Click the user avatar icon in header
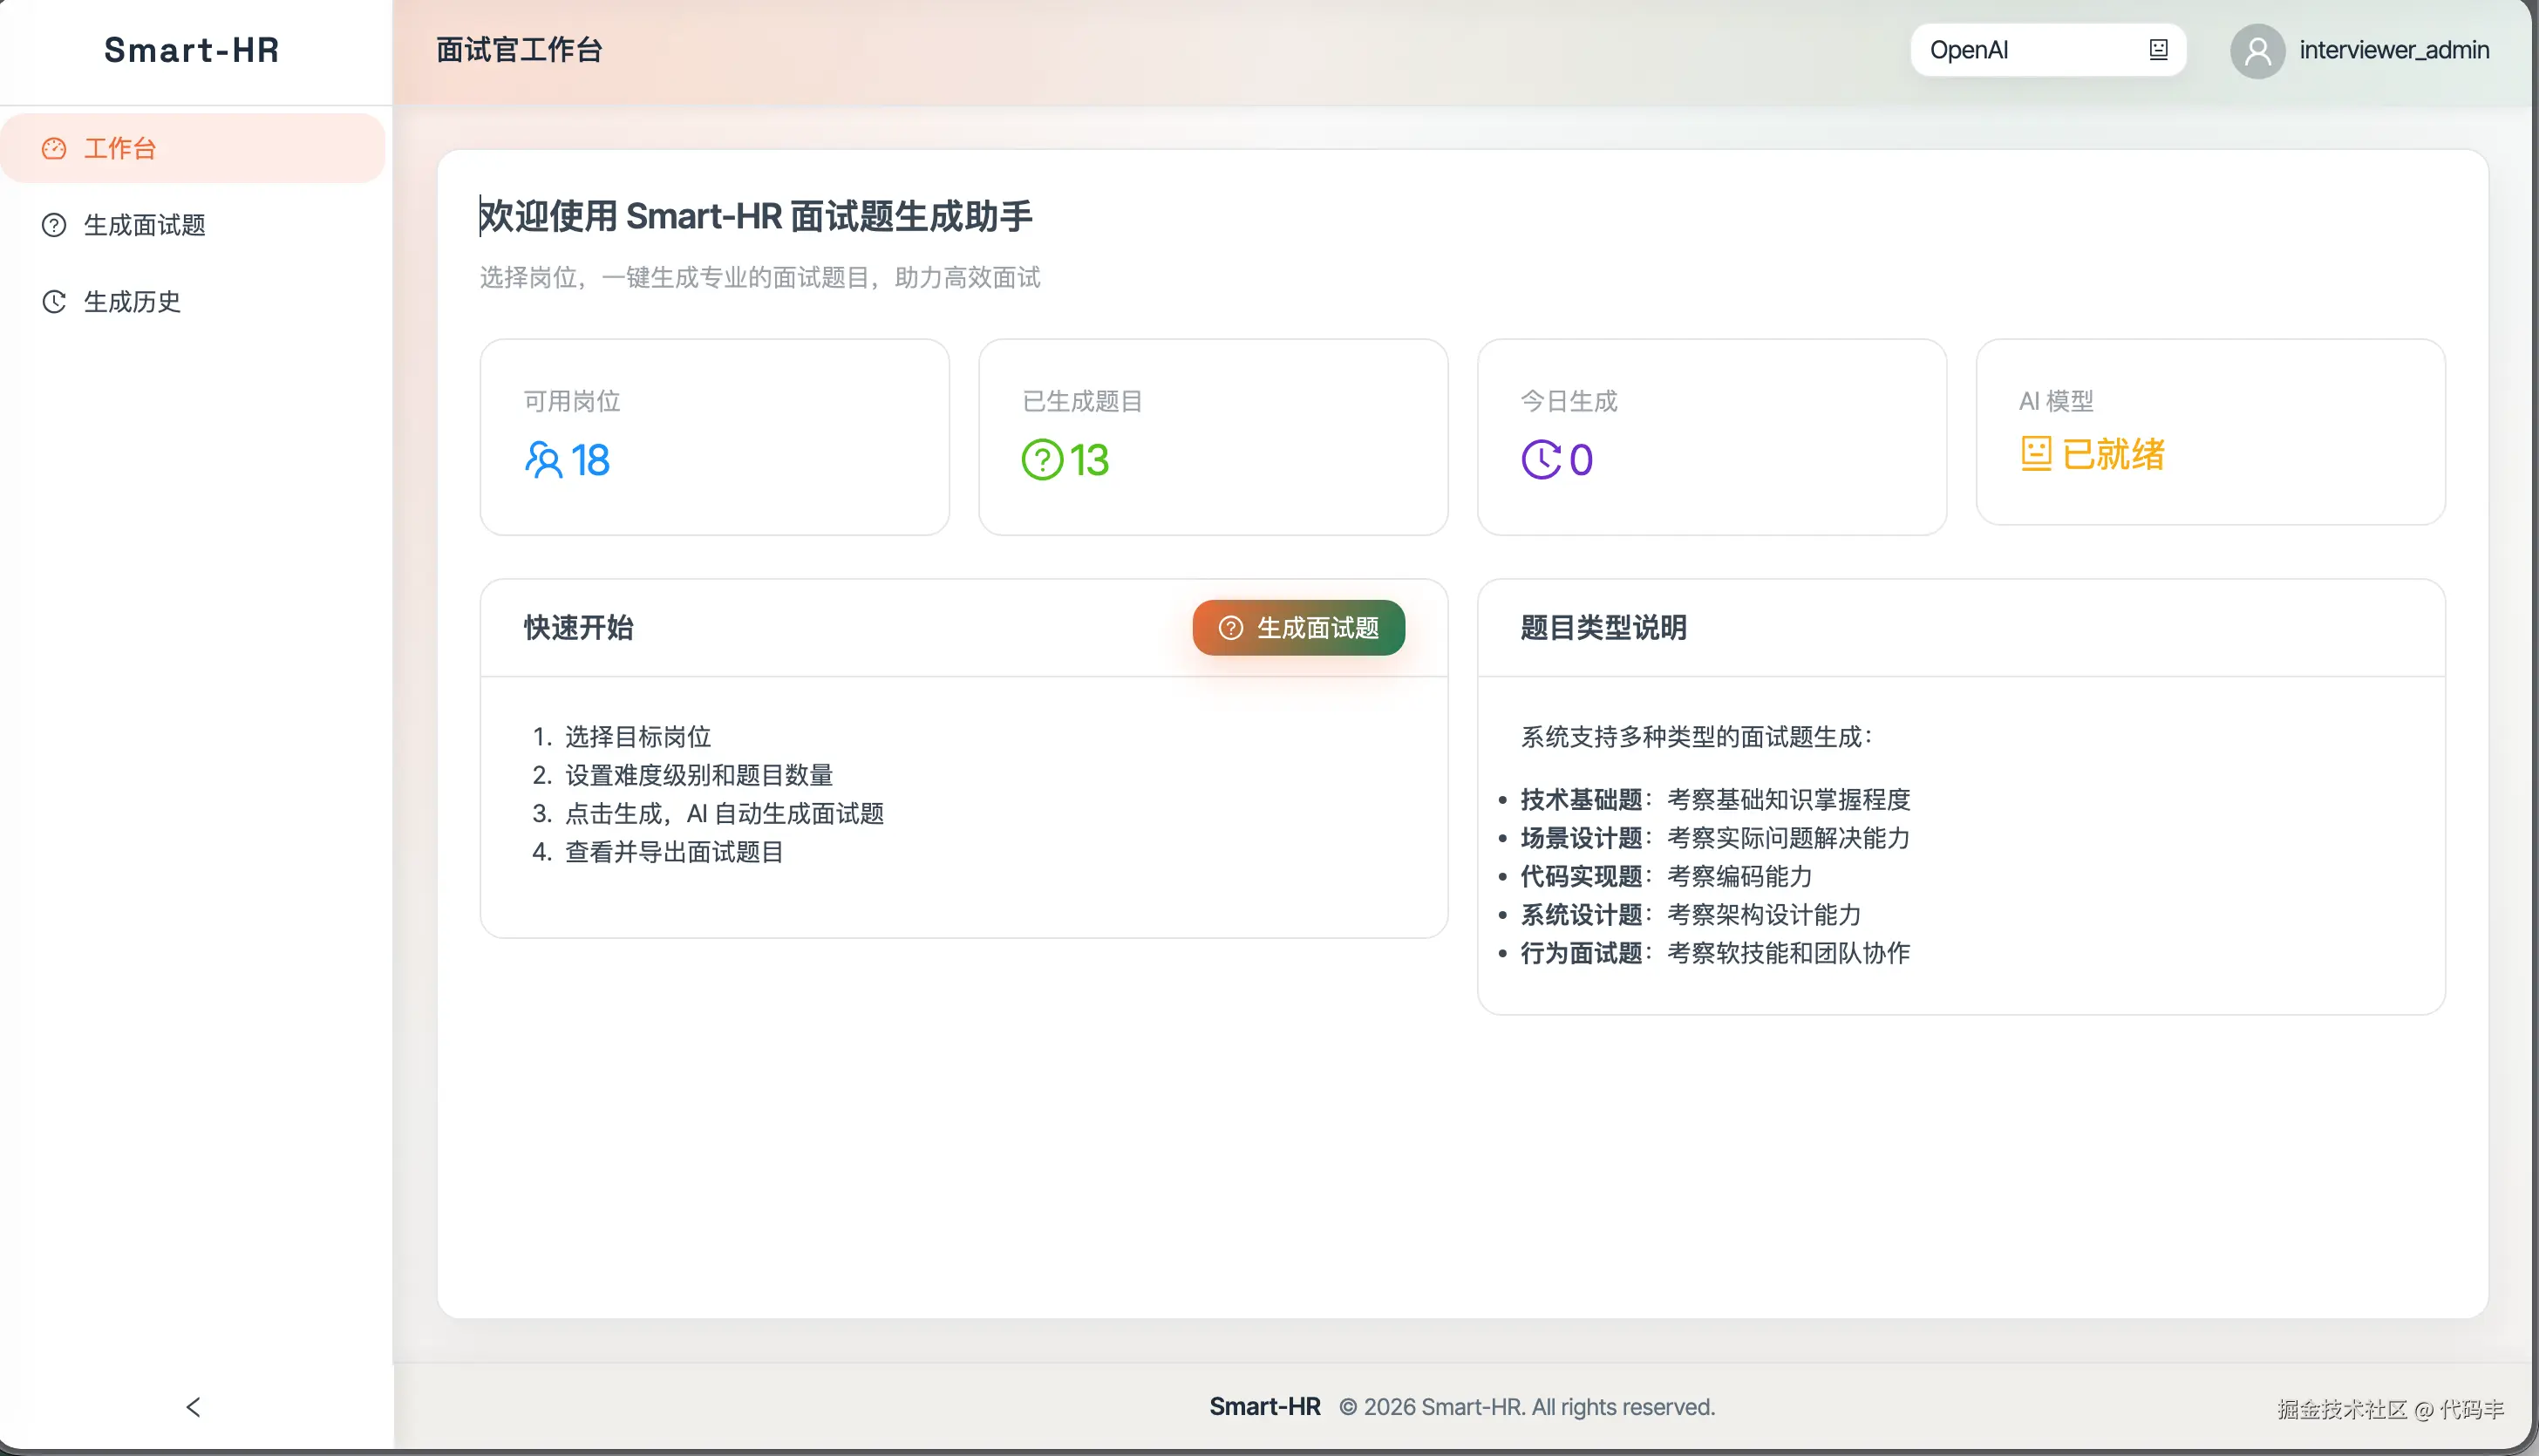 pos(2257,50)
